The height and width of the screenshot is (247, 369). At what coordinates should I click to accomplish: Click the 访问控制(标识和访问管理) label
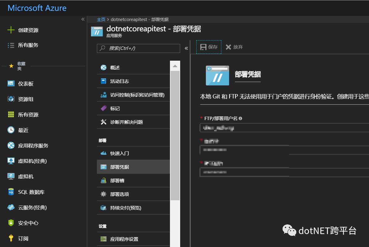click(x=137, y=95)
